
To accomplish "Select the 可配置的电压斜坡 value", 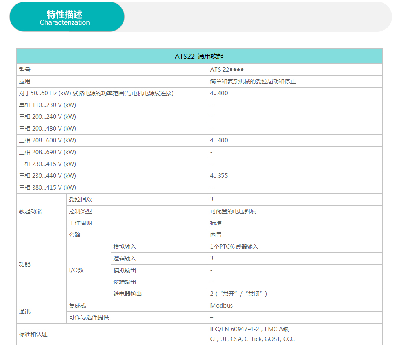I will [233, 211].
